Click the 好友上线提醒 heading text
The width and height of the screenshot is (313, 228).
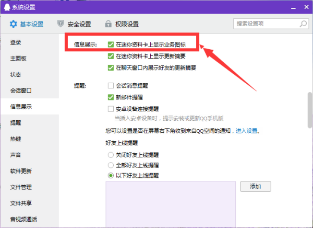click(x=122, y=143)
